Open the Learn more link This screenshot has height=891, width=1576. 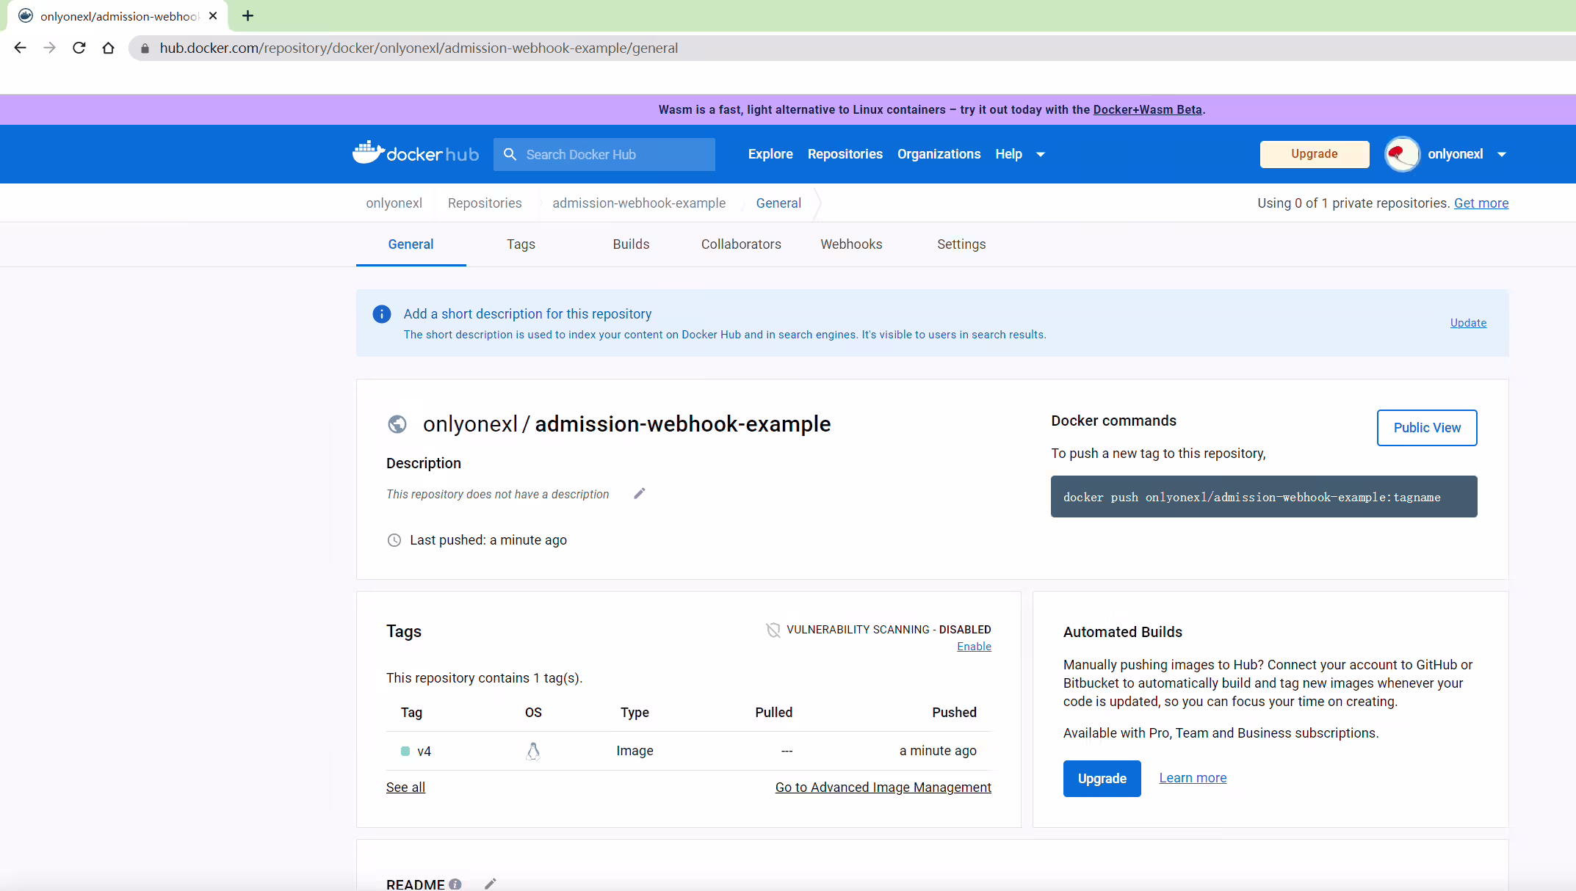(x=1193, y=778)
